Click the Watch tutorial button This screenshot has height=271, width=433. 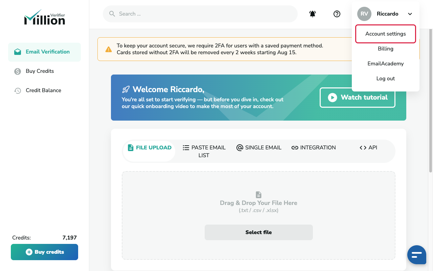tap(358, 98)
